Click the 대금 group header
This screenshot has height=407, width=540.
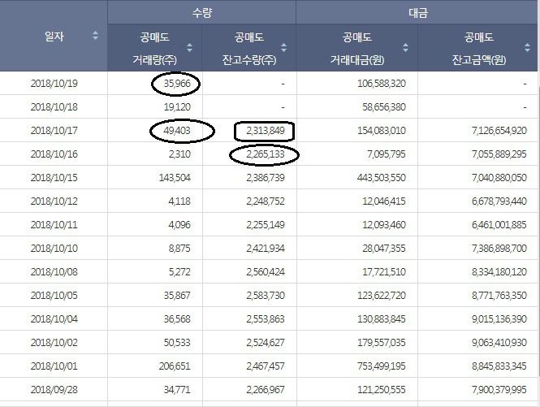418,13
